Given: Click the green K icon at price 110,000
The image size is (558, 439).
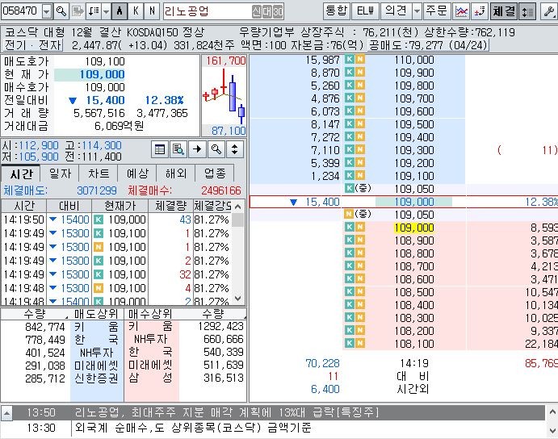Looking at the screenshot, I should point(350,60).
